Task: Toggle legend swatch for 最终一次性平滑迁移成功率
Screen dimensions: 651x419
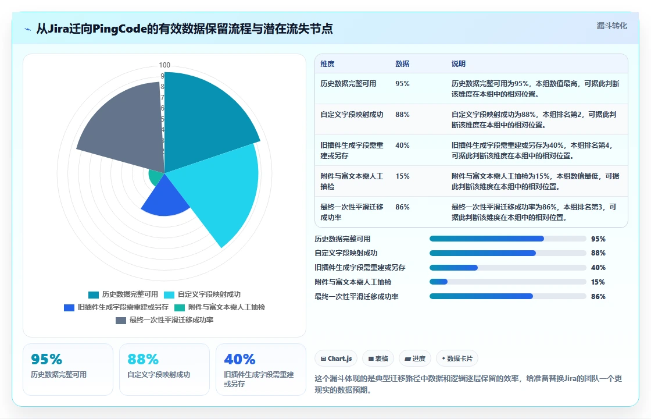Action: 121,321
